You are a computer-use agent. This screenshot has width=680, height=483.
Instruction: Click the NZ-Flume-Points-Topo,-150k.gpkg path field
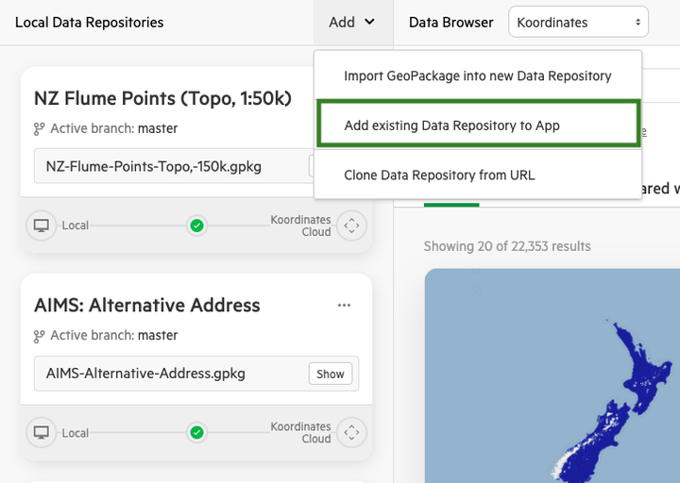tap(174, 166)
